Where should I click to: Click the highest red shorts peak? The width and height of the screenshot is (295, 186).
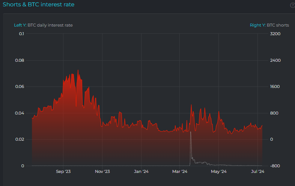tap(78, 70)
